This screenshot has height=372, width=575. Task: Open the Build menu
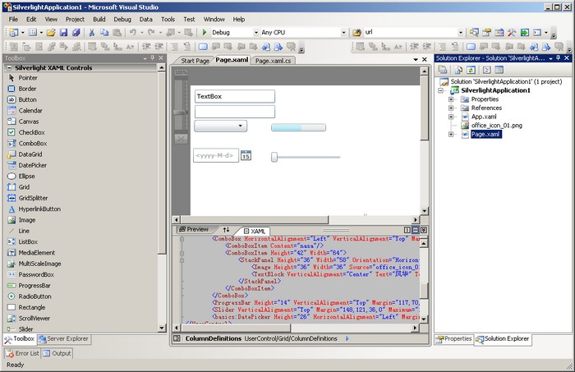(99, 19)
